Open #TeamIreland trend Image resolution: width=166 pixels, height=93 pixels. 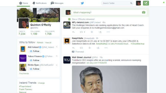click(25, 86)
